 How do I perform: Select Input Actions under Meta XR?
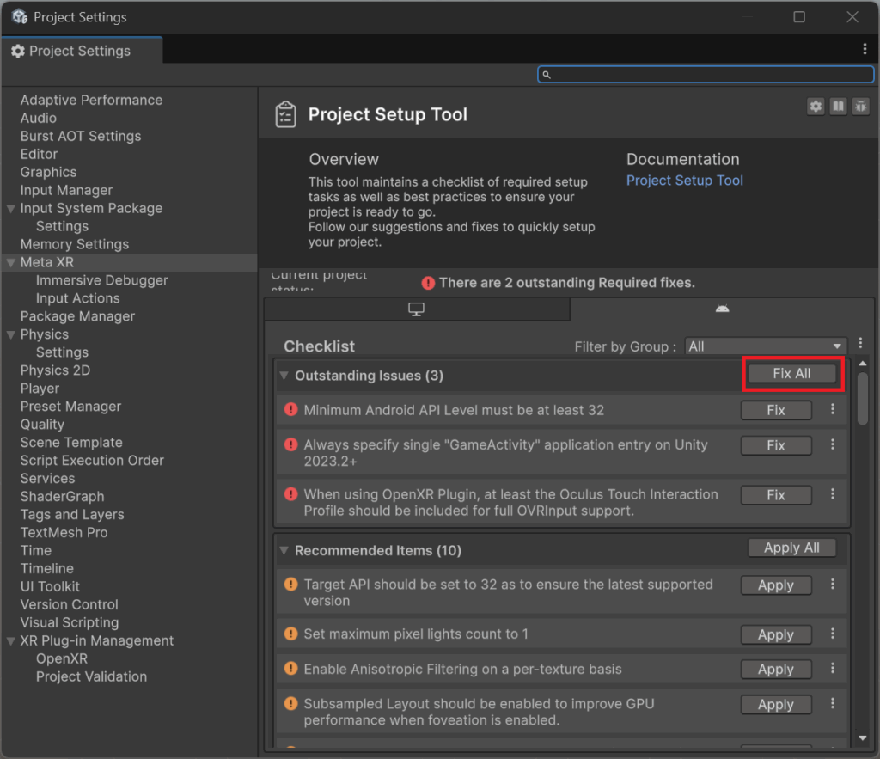tap(78, 298)
